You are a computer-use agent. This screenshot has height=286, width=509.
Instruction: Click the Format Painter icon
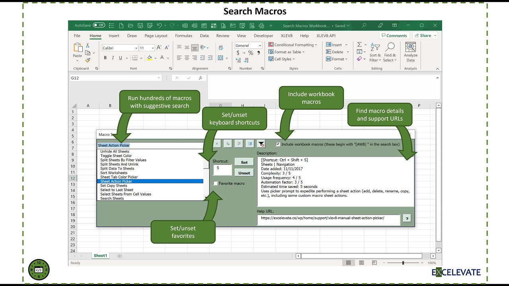pyautogui.click(x=87, y=60)
